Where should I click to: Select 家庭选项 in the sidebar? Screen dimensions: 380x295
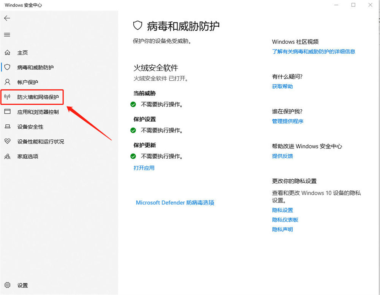28,156
